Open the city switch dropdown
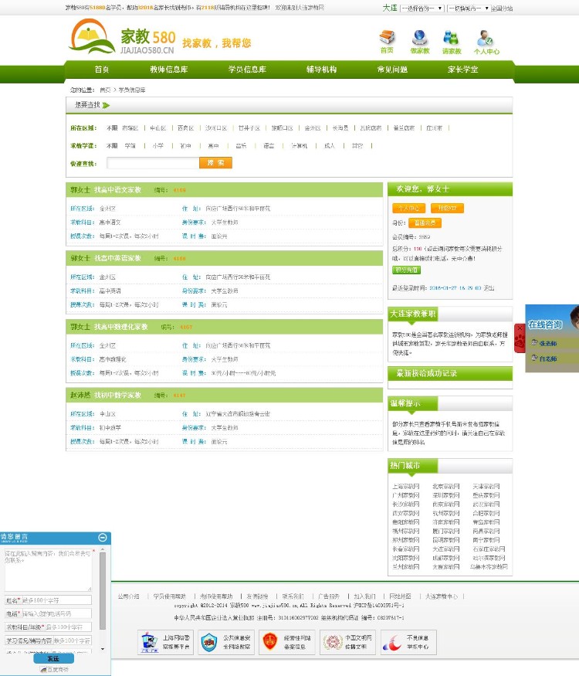Screen dimensions: 579x676 pos(469,8)
